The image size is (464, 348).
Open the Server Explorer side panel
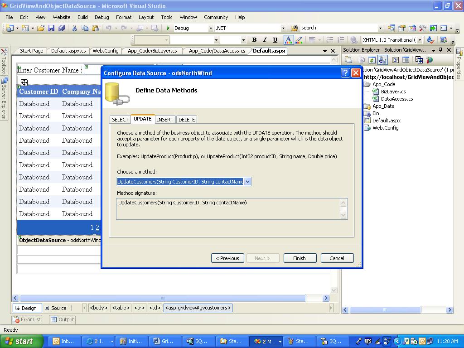(4, 98)
